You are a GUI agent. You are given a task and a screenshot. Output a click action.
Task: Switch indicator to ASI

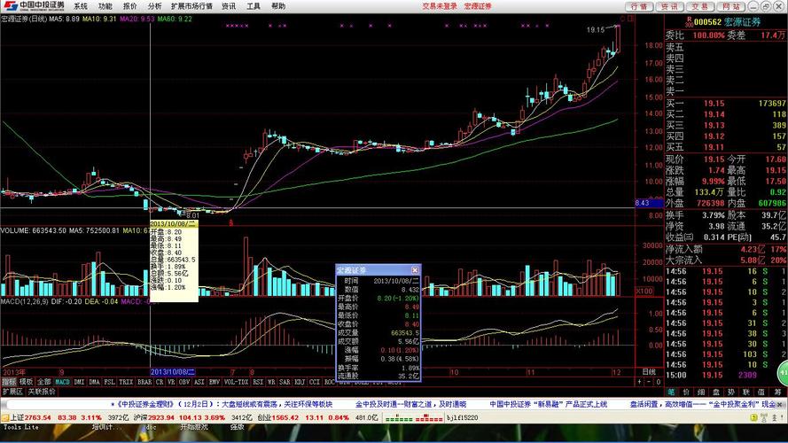(x=199, y=382)
